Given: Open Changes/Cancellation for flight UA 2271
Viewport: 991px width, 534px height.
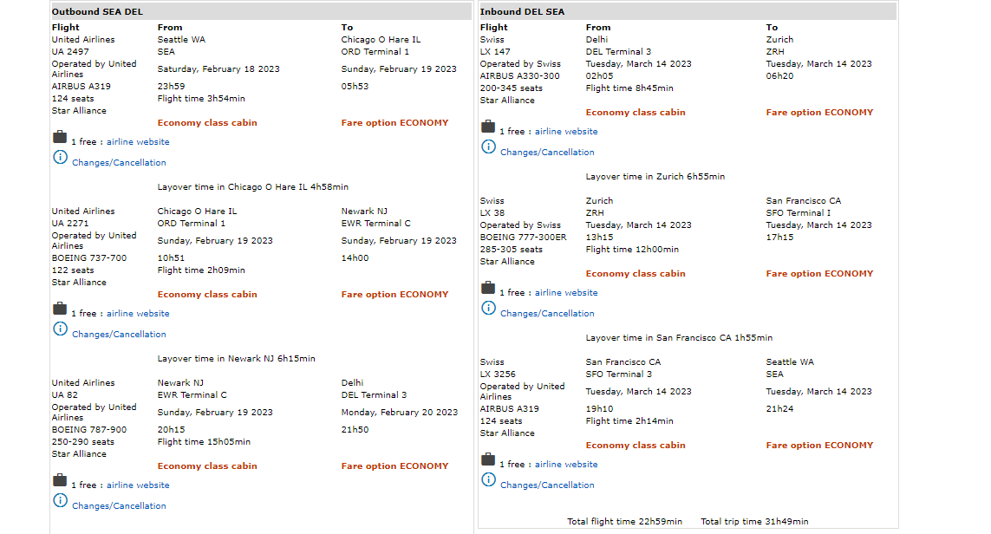Looking at the screenshot, I should coord(119,335).
